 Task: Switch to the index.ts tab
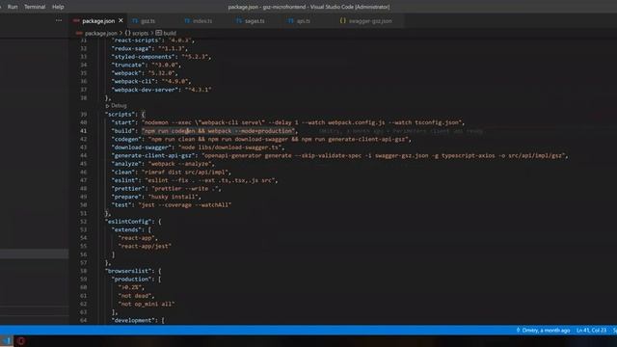pyautogui.click(x=202, y=21)
